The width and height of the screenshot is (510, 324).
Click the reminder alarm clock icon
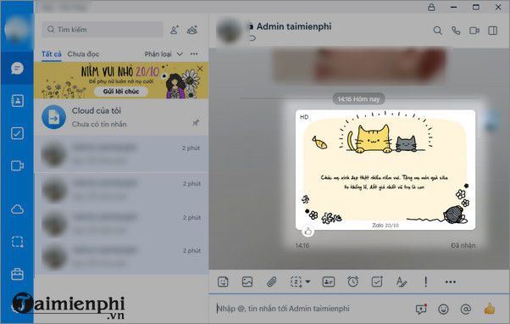352,282
